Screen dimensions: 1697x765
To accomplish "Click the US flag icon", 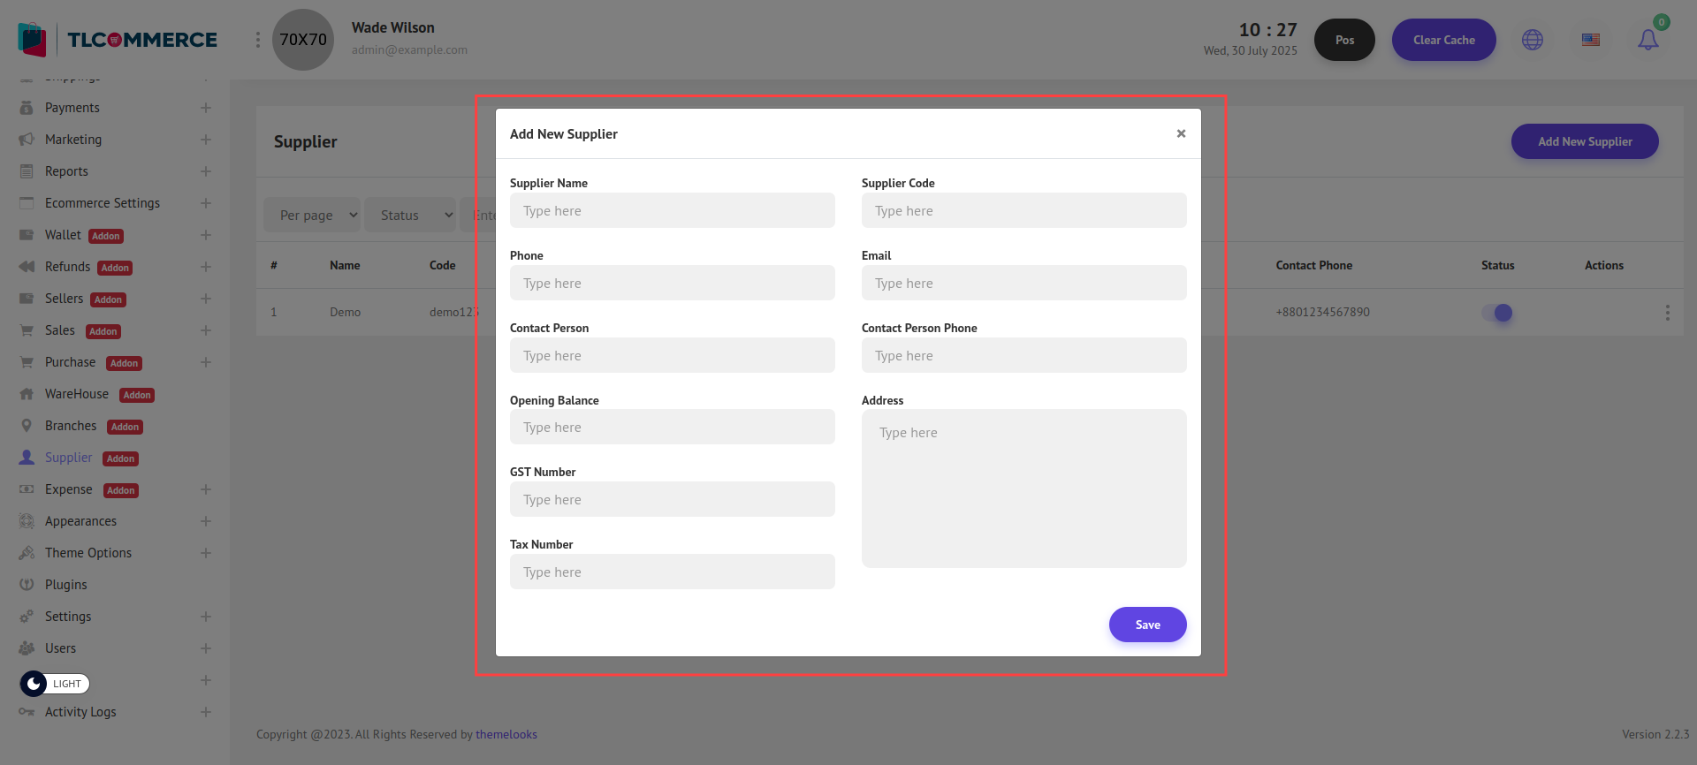I will 1591,40.
